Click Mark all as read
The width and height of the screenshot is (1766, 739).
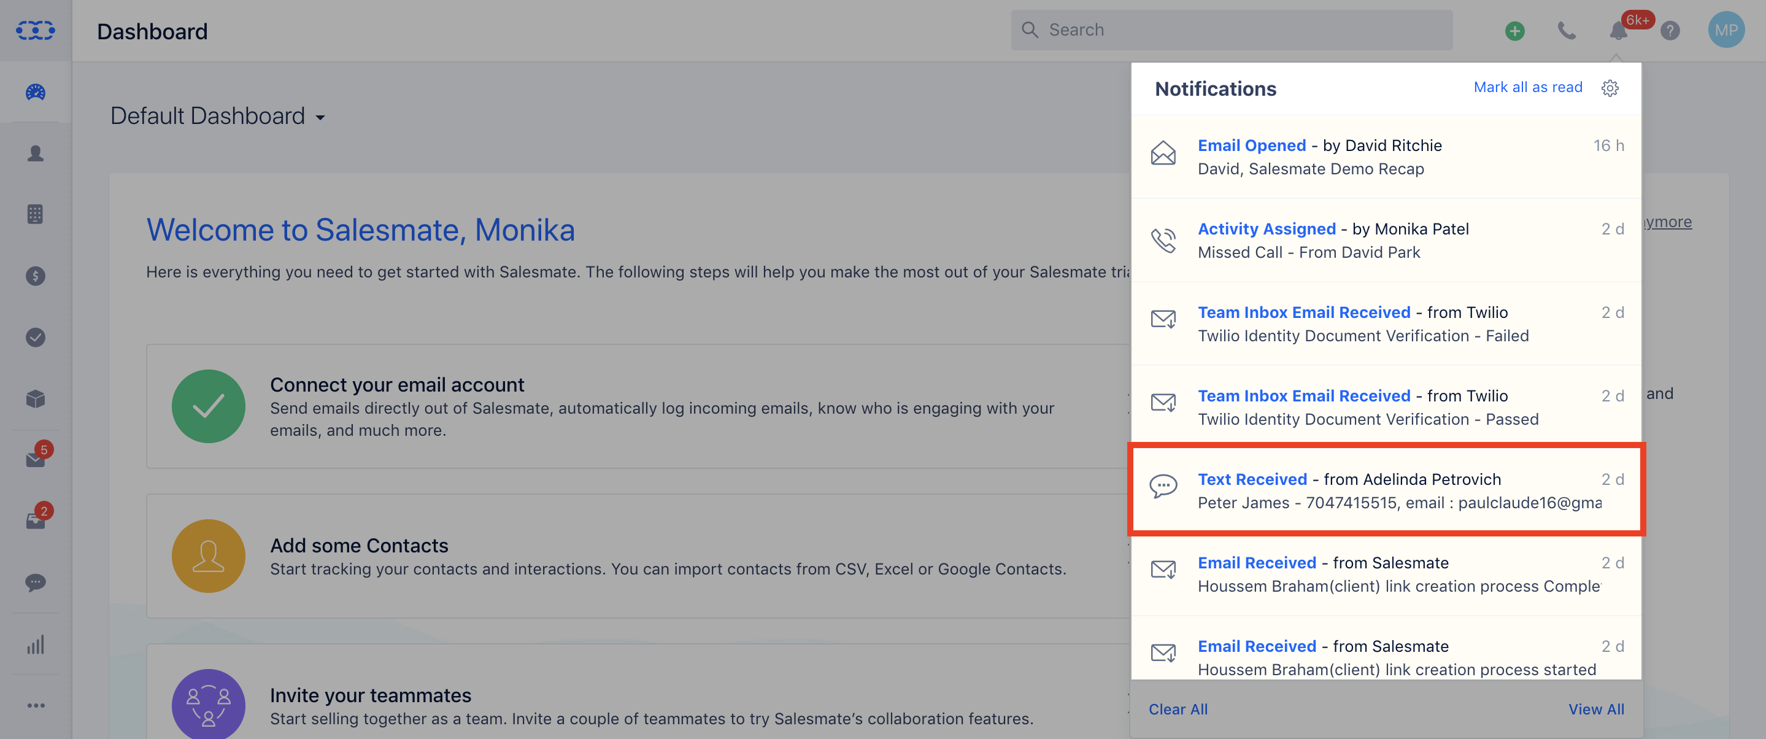tap(1527, 87)
